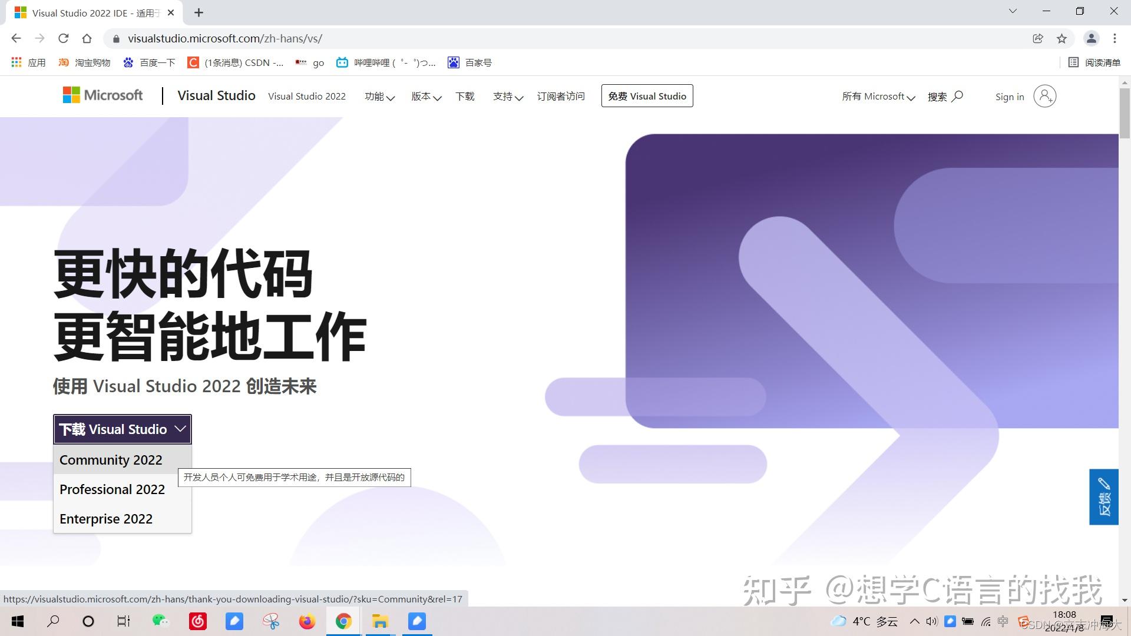
Task: Click the 订阅者访问 menu item
Action: tap(560, 96)
